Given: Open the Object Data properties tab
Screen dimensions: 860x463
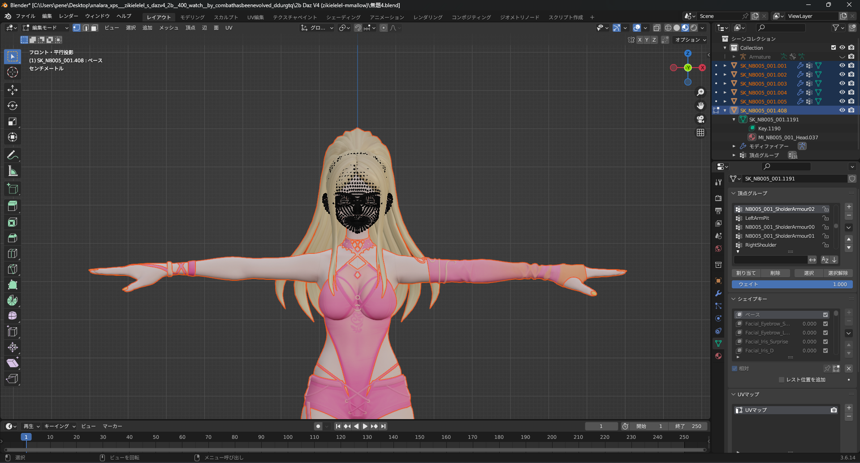Looking at the screenshot, I should click(718, 343).
